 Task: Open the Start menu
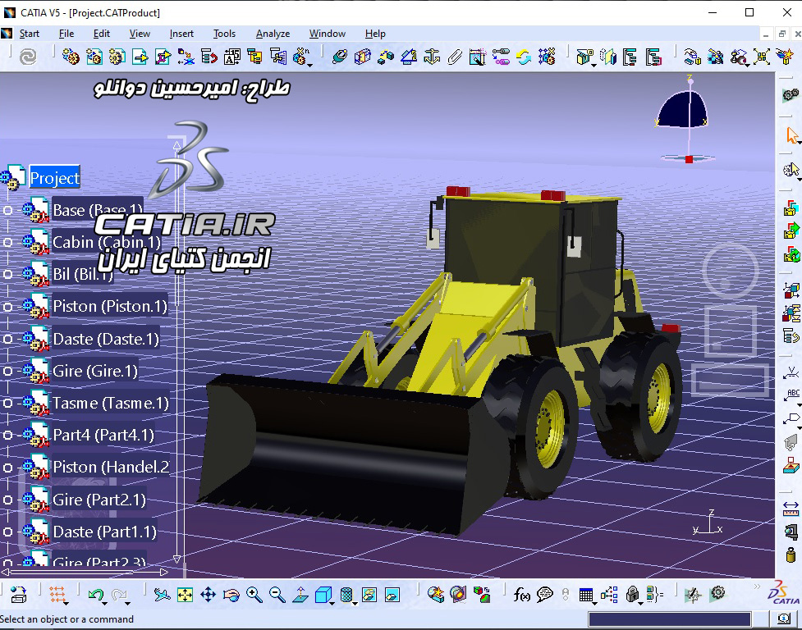pyautogui.click(x=30, y=34)
